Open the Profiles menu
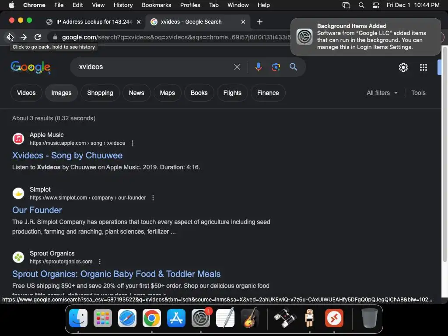The width and height of the screenshot is (448, 336). tap(190, 5)
